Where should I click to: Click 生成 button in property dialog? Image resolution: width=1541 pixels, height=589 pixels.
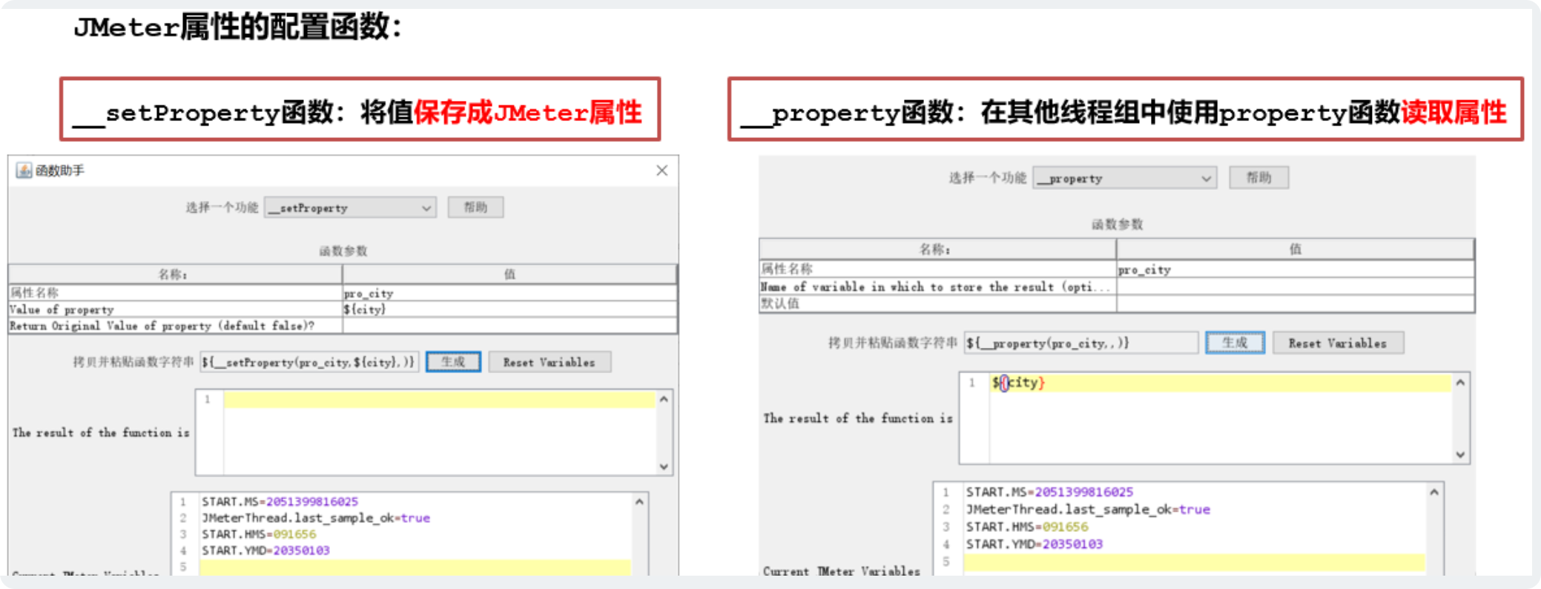pos(1235,343)
